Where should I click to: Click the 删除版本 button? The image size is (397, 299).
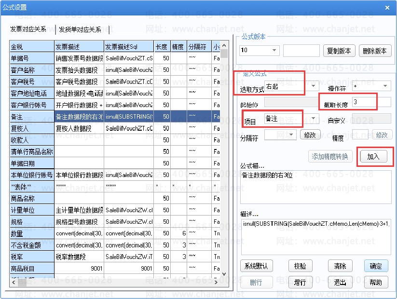tap(375, 51)
